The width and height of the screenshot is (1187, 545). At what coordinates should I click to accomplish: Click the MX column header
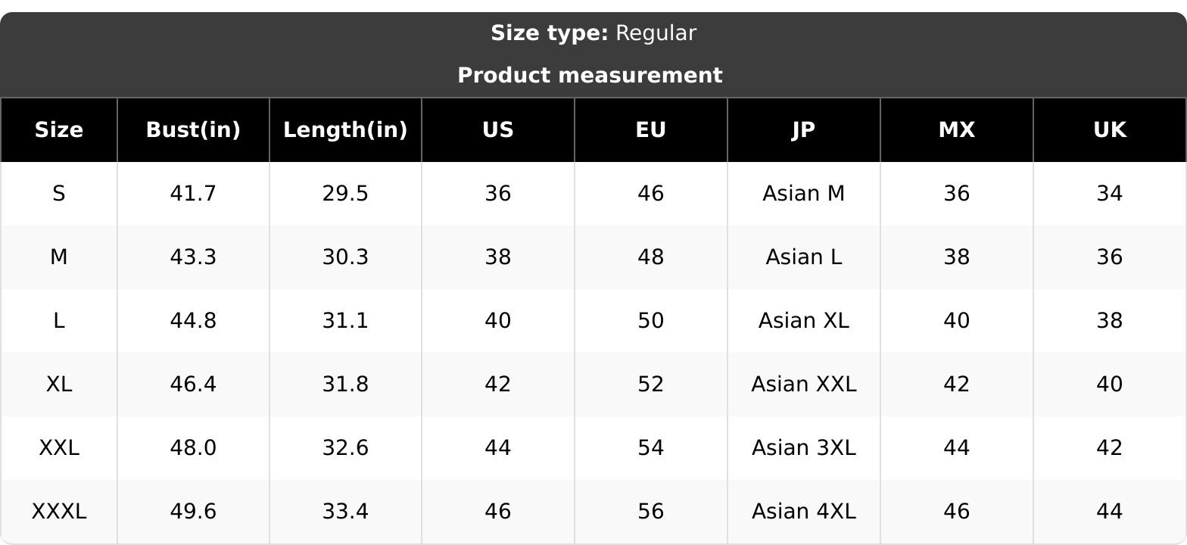point(957,130)
